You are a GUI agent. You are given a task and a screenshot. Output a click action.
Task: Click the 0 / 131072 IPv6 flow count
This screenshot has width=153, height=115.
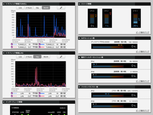pyautogui.click(x=133, y=101)
